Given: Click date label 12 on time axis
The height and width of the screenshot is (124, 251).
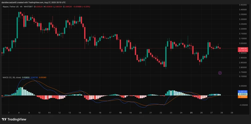Looking at the screenshot, I should tap(59, 113).
